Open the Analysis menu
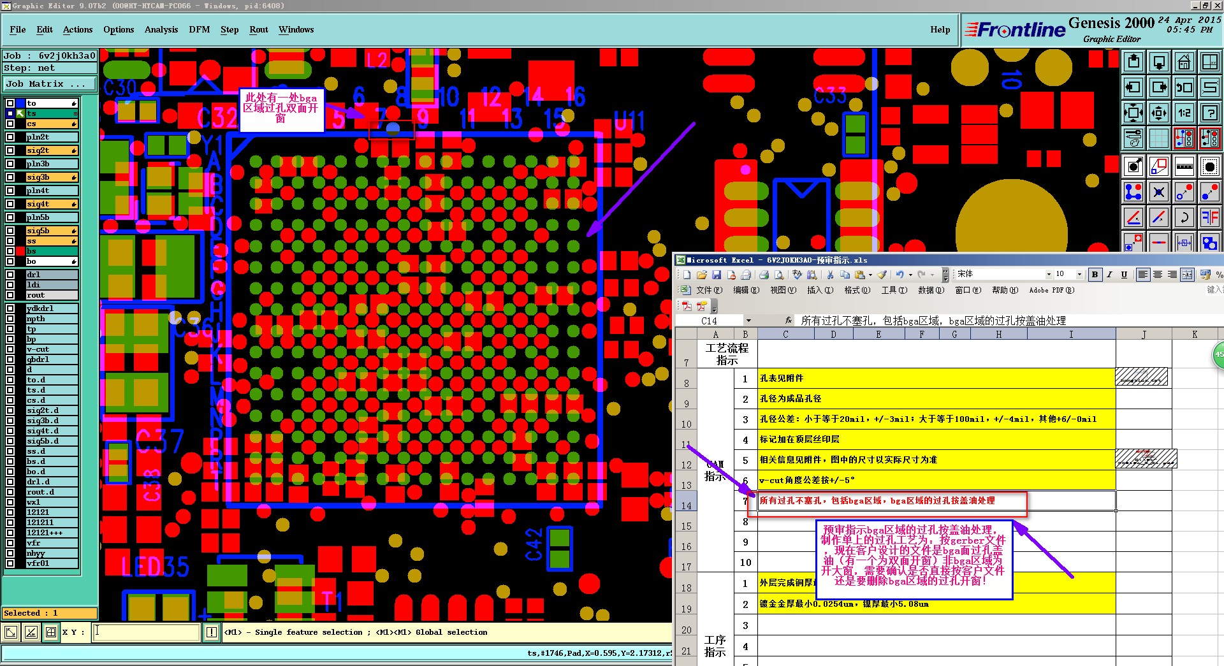1224x666 pixels. (161, 29)
